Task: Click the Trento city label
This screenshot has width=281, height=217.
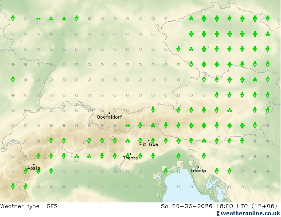Action: tap(130, 158)
